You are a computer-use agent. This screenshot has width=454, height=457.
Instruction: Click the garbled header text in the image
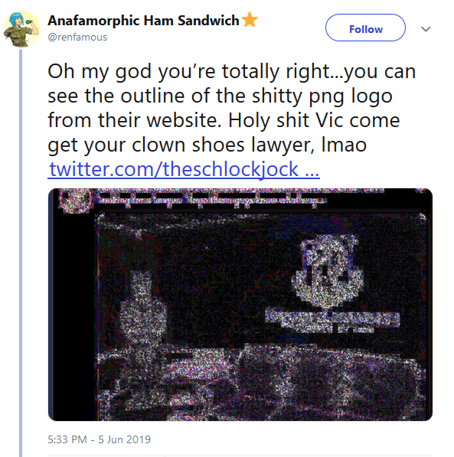[211, 198]
